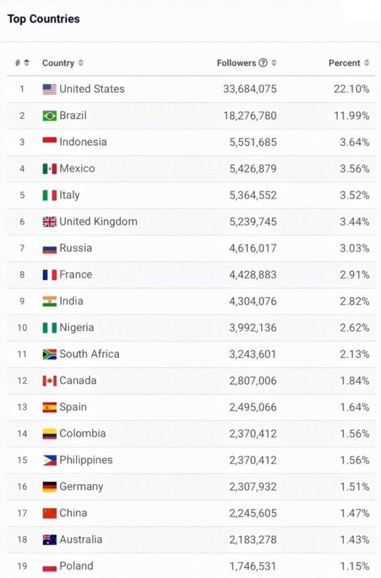
Task: Click the Top Countries heading
Action: (x=43, y=19)
